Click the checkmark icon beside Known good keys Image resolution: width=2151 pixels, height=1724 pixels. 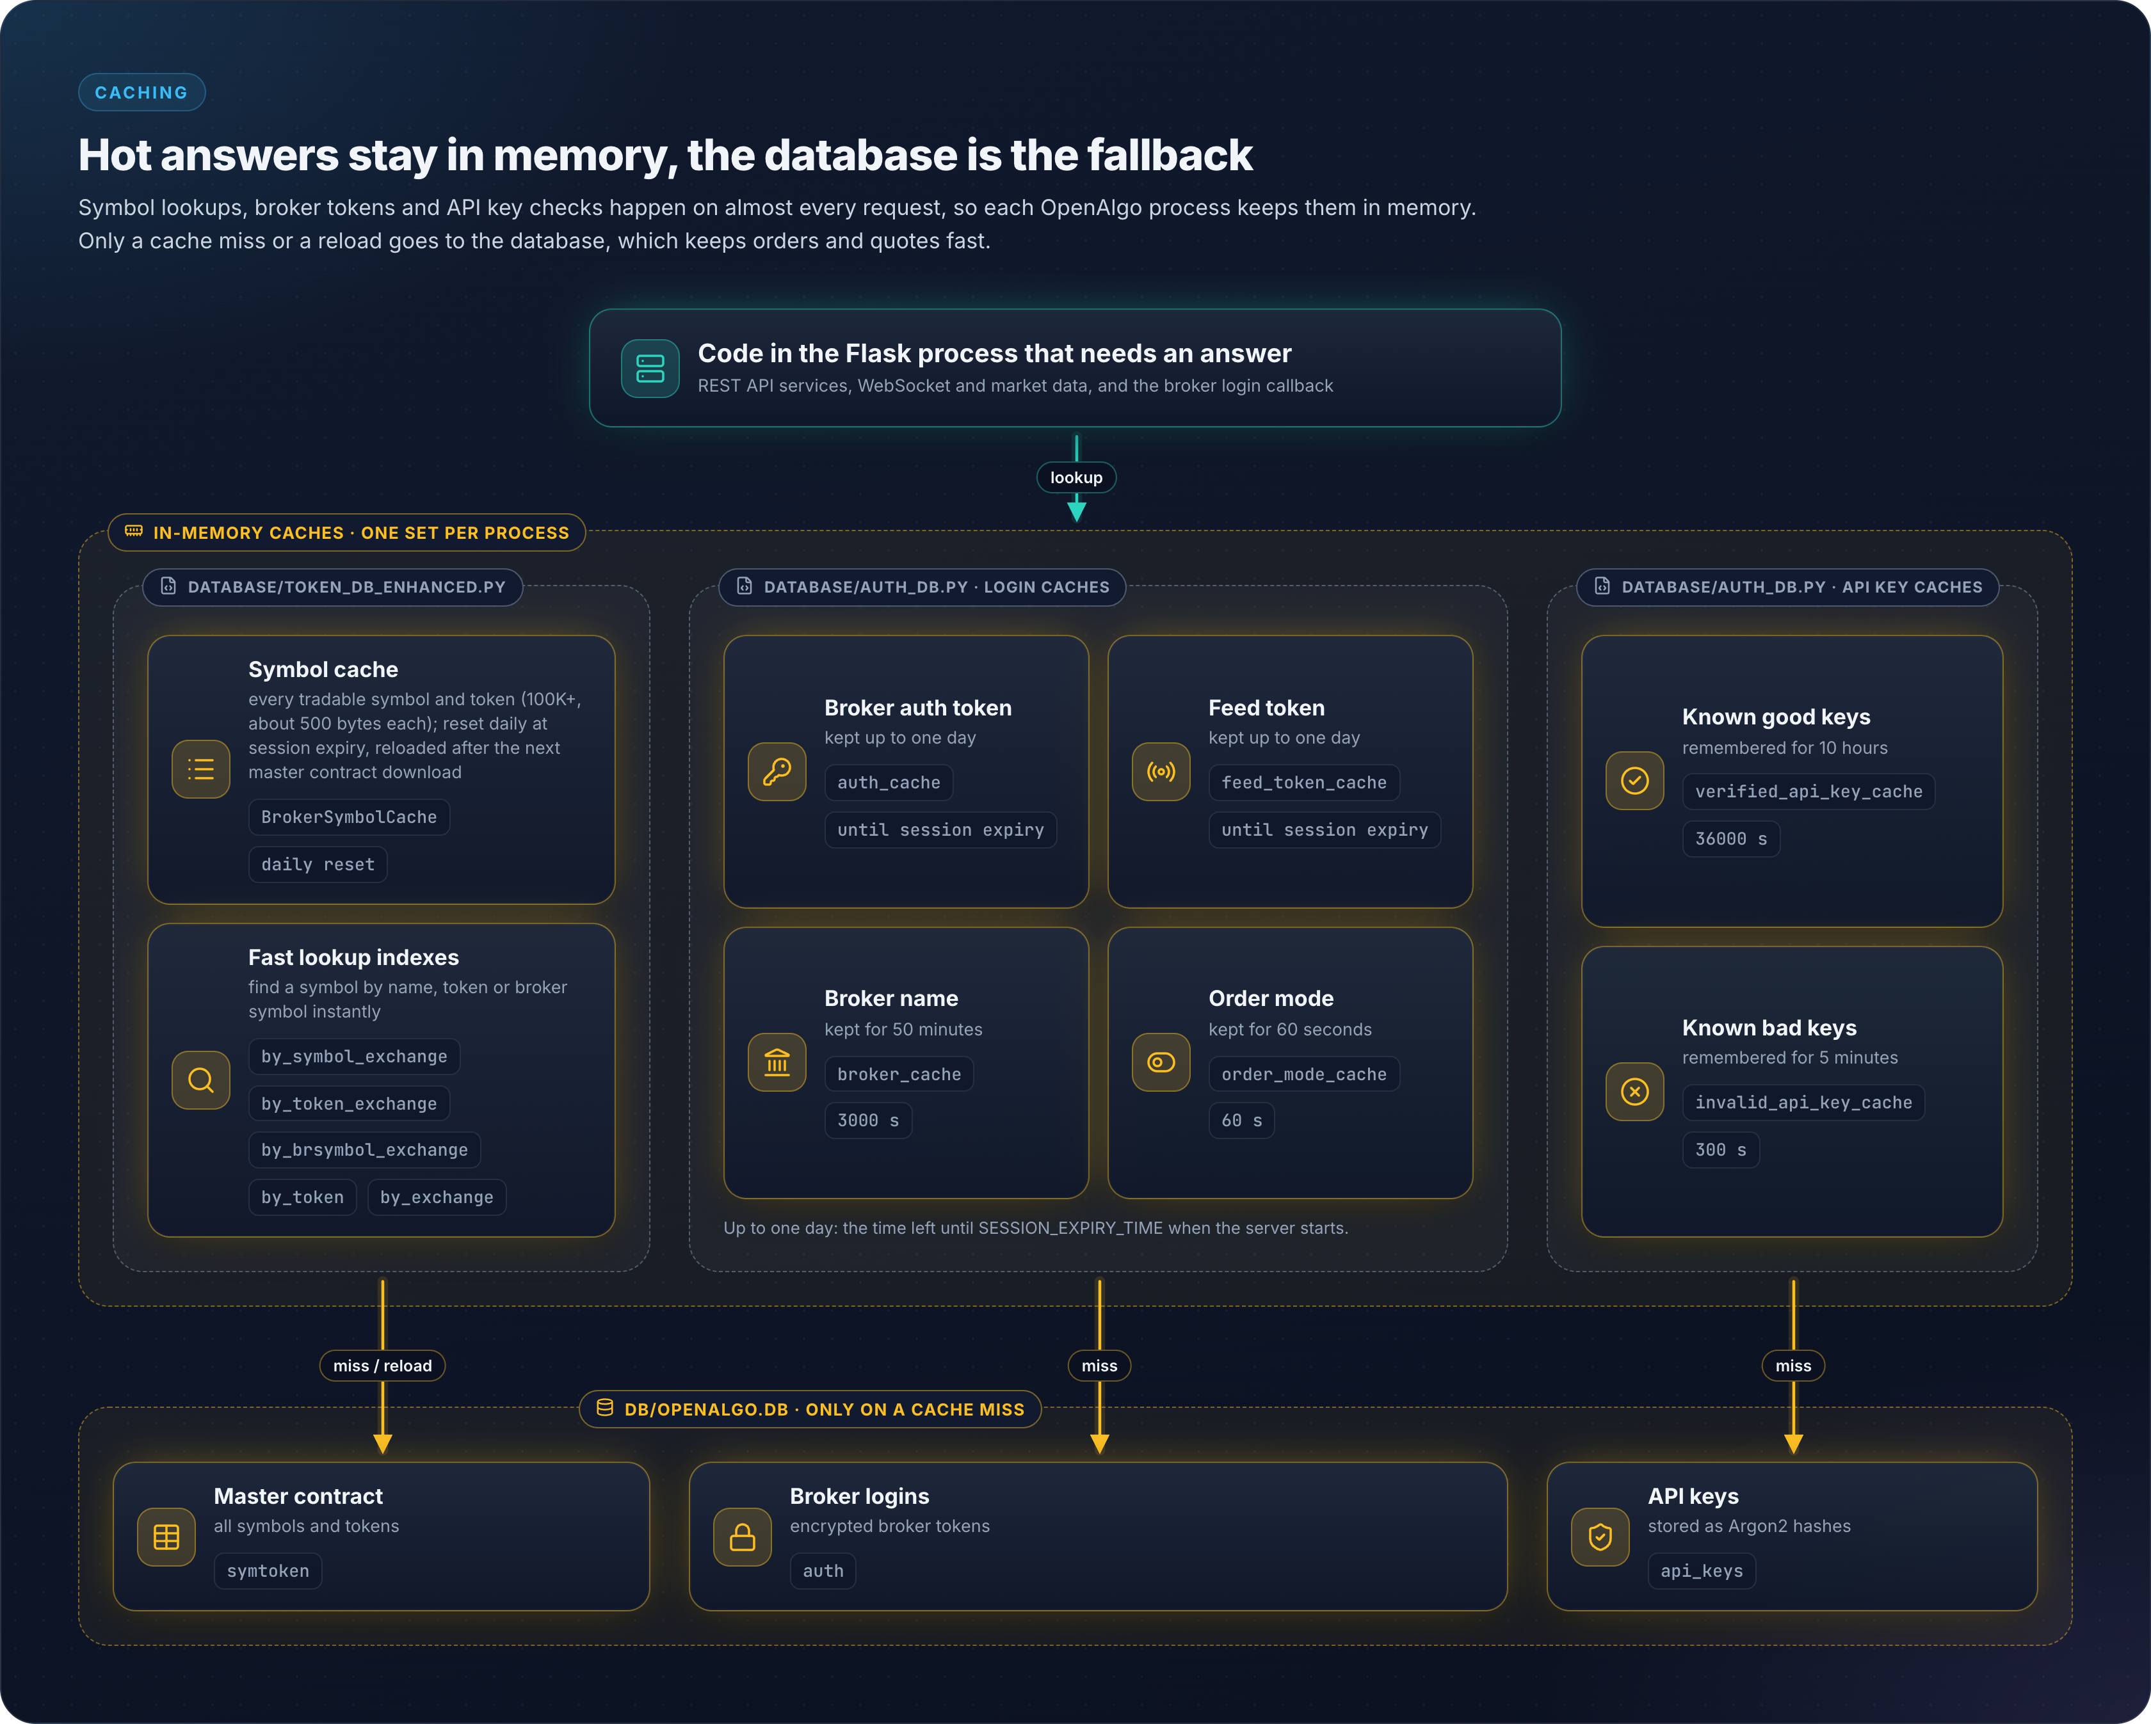tap(1634, 779)
